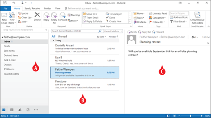Show Unread messages only
The height and width of the screenshot is (118, 211).
pyautogui.click(x=62, y=36)
